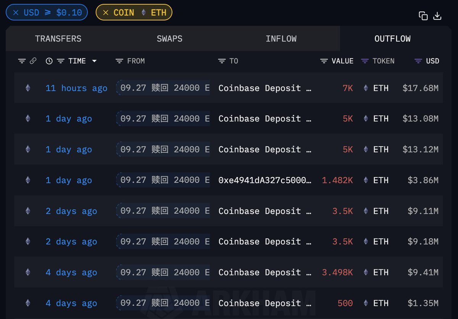Viewport: 458px width, 319px height.
Task: Open filter icon left of the link icon
Action: (x=22, y=61)
